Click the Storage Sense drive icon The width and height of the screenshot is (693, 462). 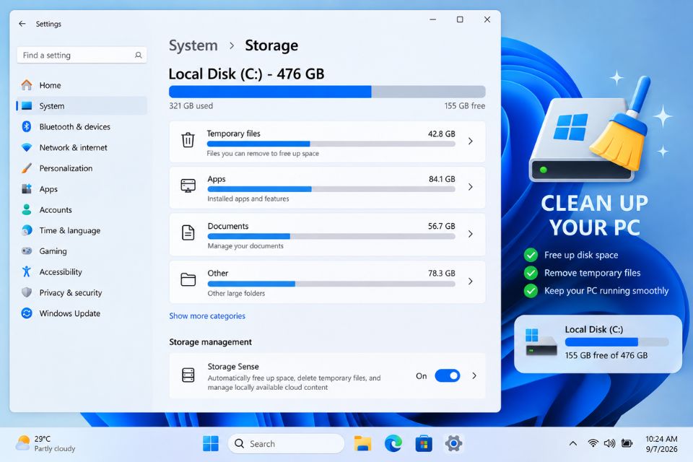(x=188, y=375)
